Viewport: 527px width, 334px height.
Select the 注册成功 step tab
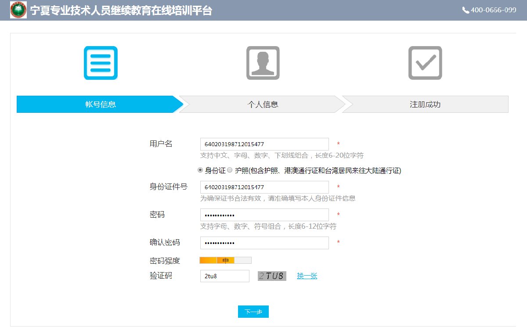tap(425, 104)
